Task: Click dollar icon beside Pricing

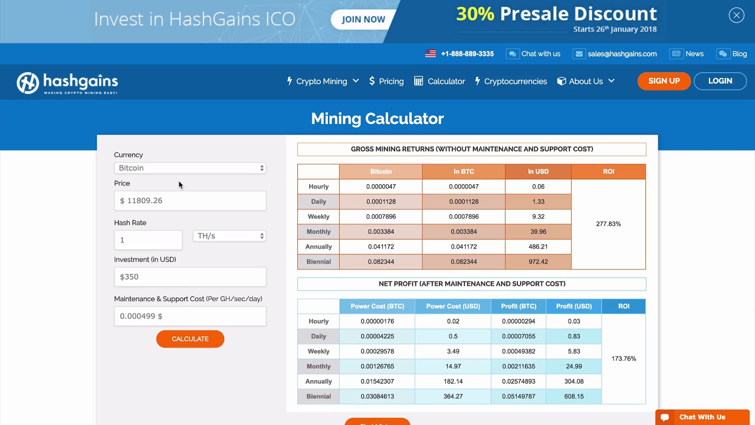Action: 372,81
